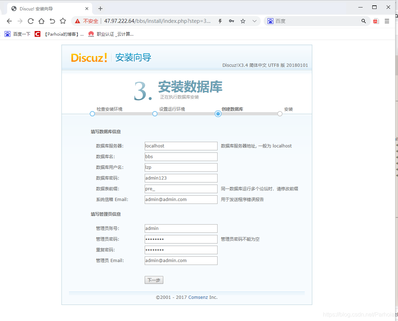Click the hint text 用于发送程序错误报告
The width and height of the screenshot is (398, 321).
242,200
